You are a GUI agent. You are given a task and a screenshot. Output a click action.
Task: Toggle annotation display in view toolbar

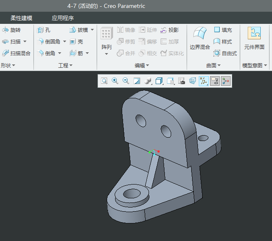pos(215,81)
